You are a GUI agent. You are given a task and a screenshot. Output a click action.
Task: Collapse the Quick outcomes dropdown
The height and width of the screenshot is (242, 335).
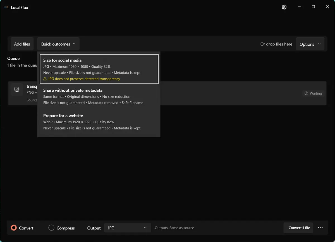click(x=58, y=44)
